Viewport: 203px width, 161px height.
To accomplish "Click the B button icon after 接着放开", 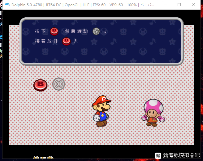I will pyautogui.click(x=67, y=41).
